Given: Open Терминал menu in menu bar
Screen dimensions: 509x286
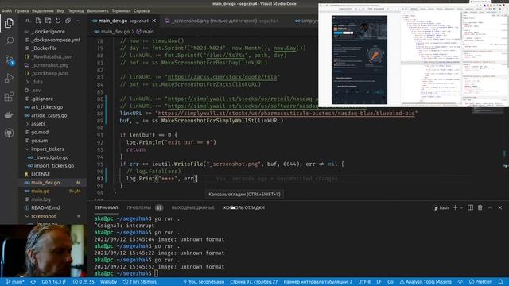Looking at the screenshot, I should coord(121,10).
